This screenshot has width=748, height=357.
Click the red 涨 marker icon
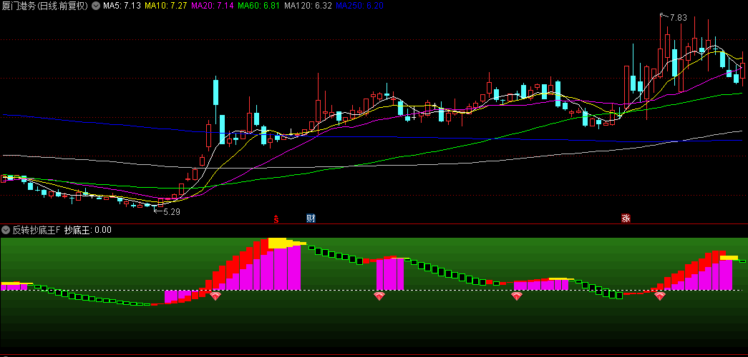(x=626, y=218)
